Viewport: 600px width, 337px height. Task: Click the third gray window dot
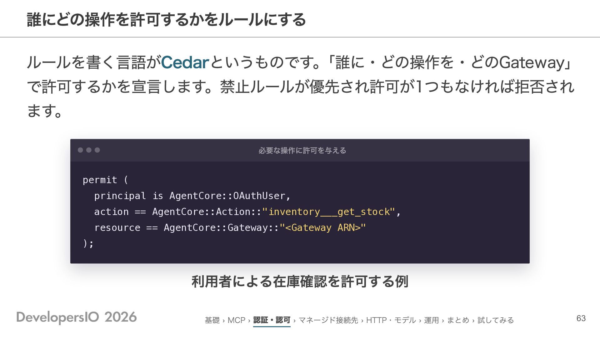(x=97, y=150)
